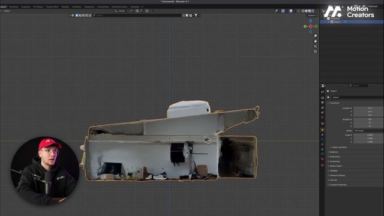Screen dimensions: 384x216
Task: Open the Options dropdown in viewport
Action: [312, 16]
